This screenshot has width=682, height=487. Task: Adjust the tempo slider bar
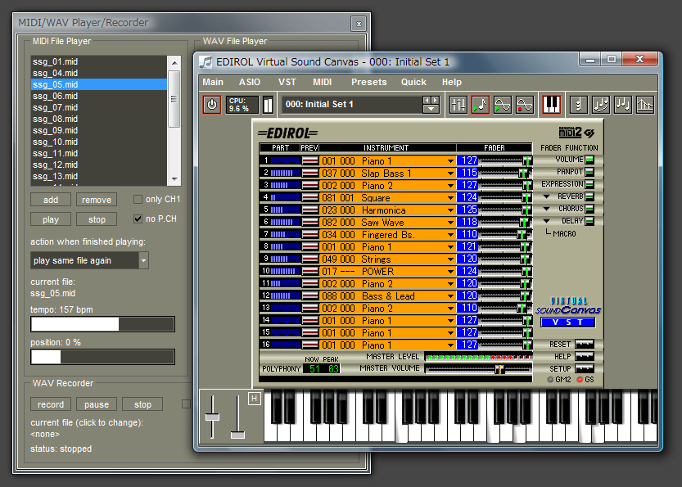click(102, 324)
